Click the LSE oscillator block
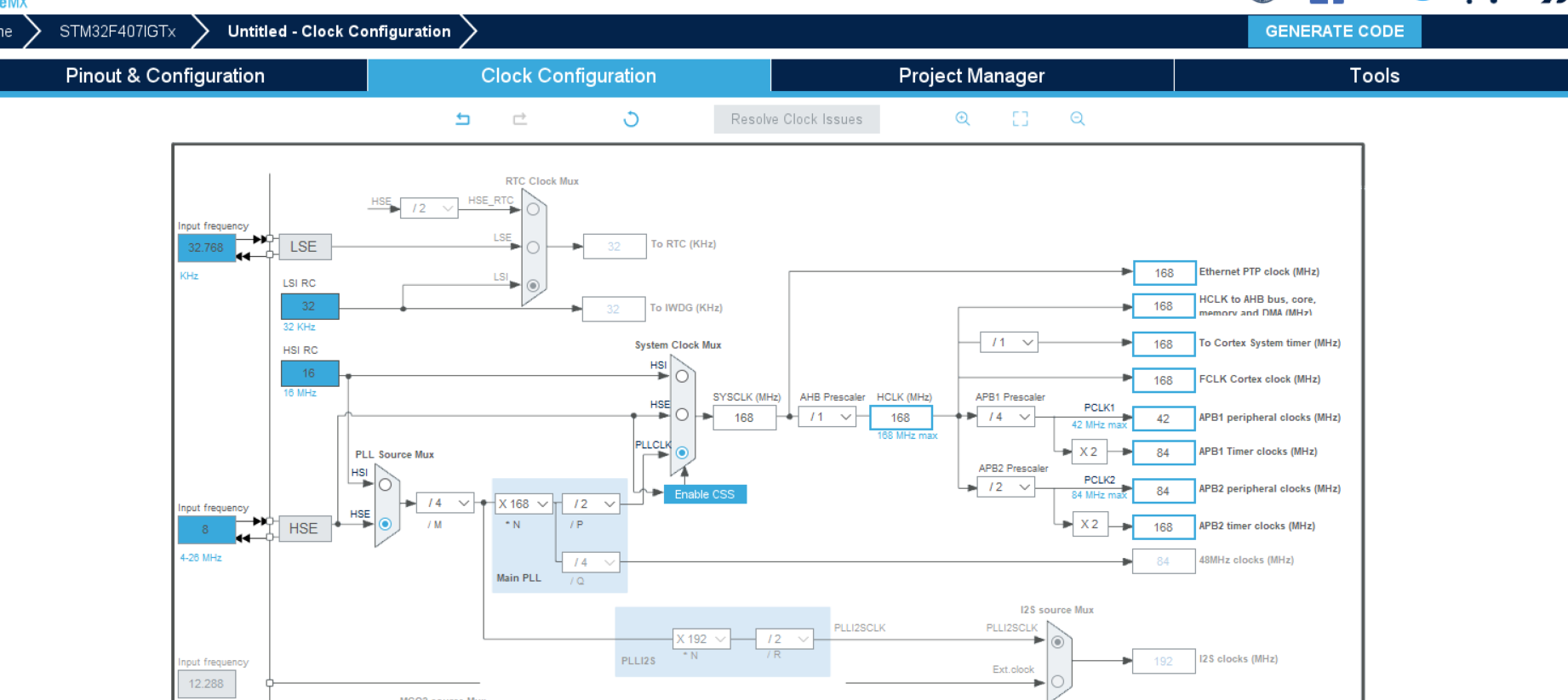This screenshot has width=1568, height=700. 305,247
